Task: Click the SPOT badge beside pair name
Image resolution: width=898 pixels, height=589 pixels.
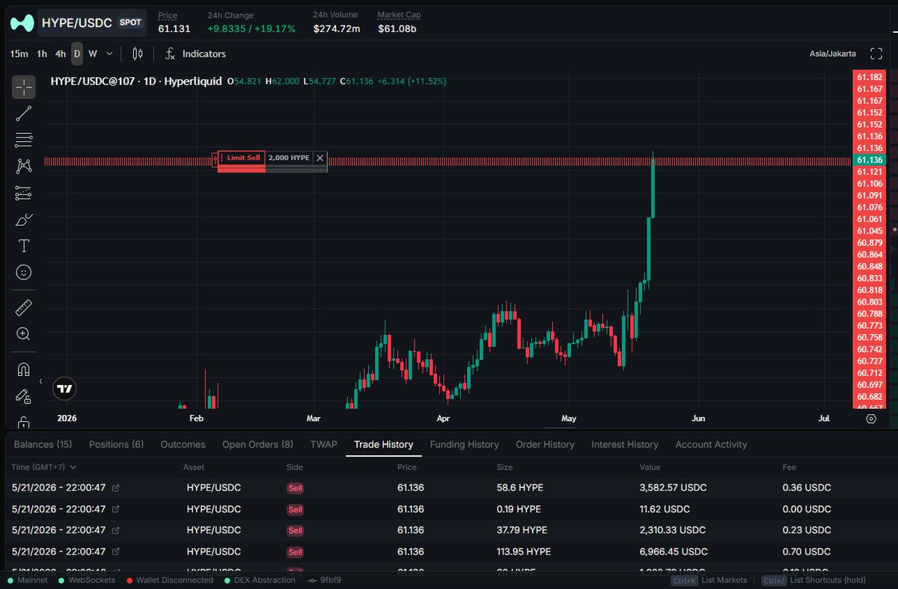Action: pyautogui.click(x=130, y=22)
